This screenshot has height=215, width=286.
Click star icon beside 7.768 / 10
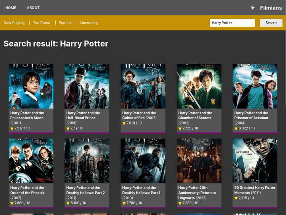[x=124, y=203]
